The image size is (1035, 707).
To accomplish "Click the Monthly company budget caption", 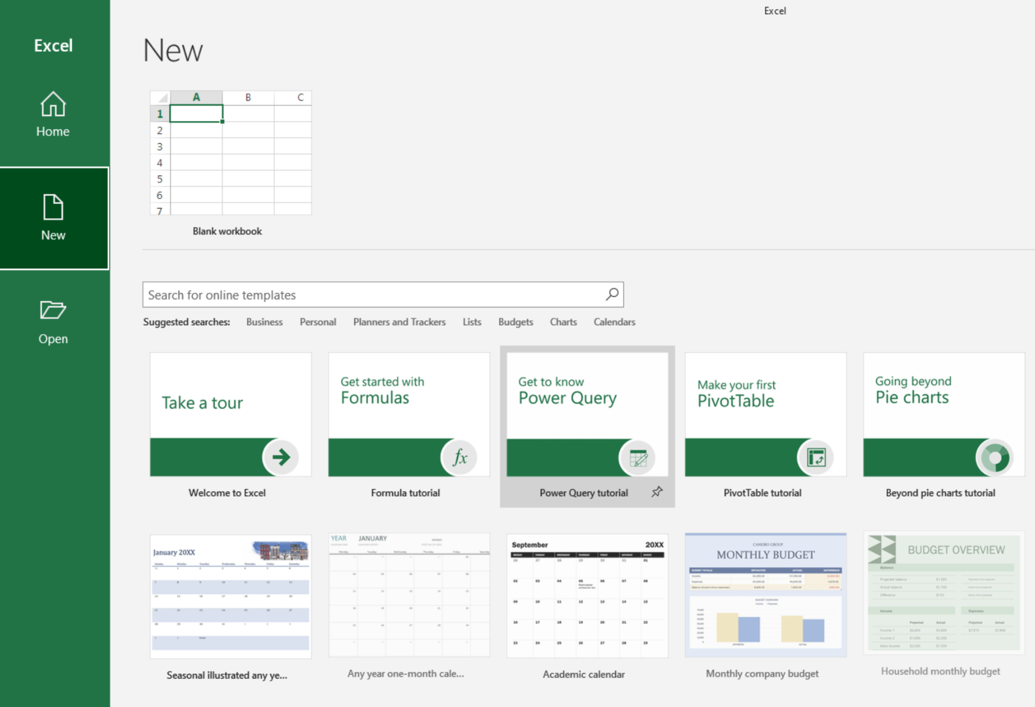I will [x=762, y=673].
